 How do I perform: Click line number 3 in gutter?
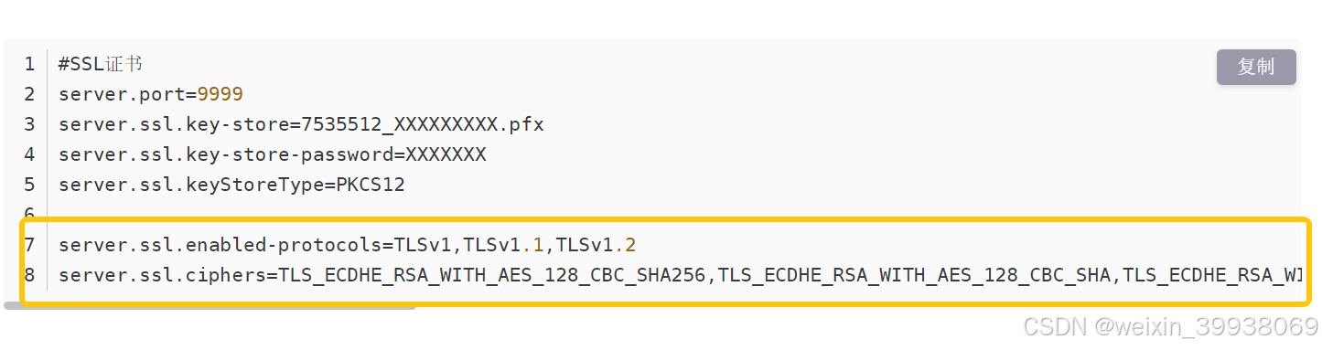(x=29, y=124)
